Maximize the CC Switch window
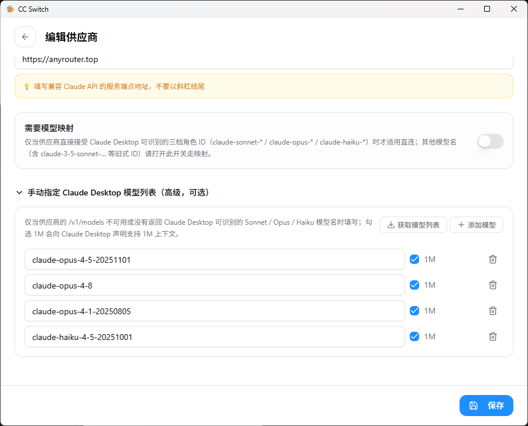 [x=487, y=9]
